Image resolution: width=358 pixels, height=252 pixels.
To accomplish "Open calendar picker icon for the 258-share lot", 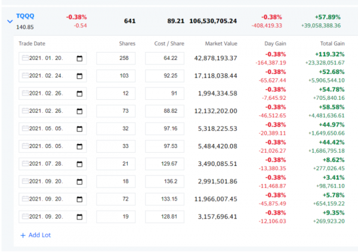I will pyautogui.click(x=79, y=59).
